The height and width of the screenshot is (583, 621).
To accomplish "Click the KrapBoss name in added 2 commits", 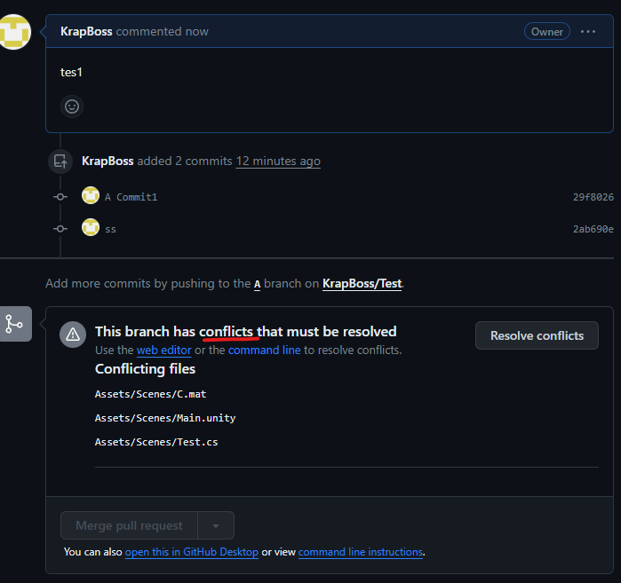I will 107,161.
